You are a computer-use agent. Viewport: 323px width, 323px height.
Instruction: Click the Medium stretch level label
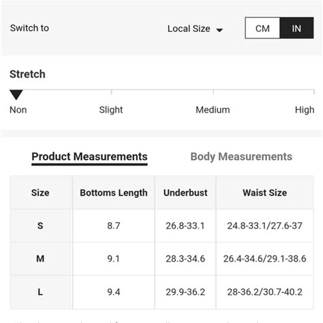pos(213,110)
